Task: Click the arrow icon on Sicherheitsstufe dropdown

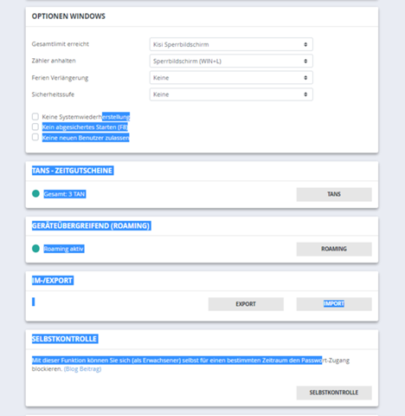Action: (305, 94)
